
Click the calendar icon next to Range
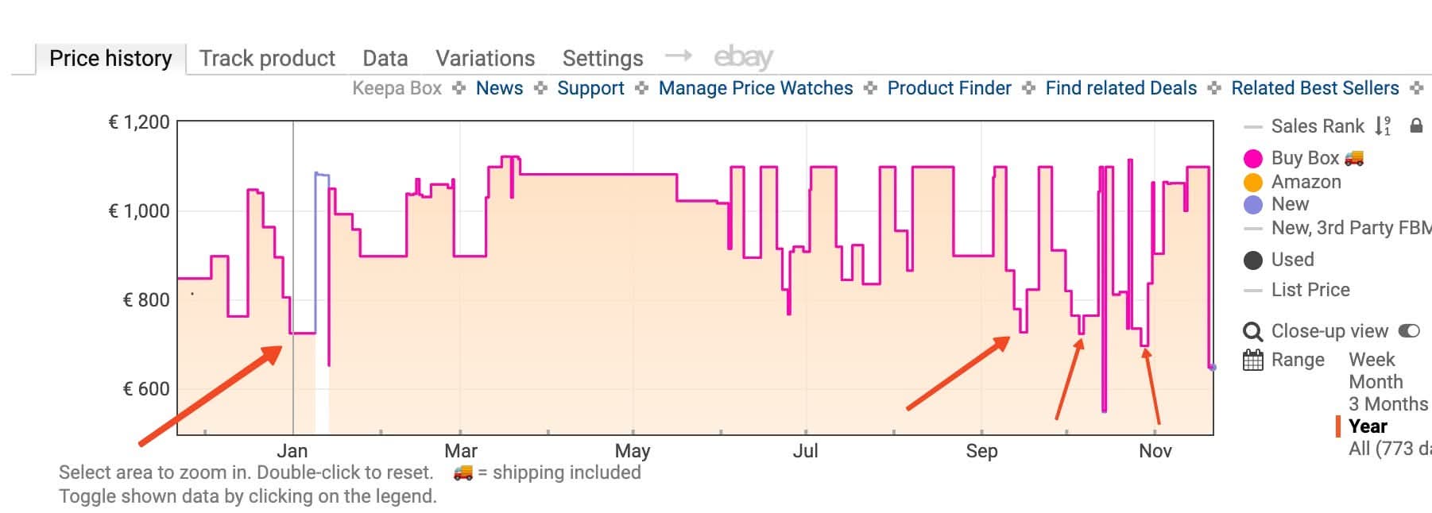[1253, 360]
